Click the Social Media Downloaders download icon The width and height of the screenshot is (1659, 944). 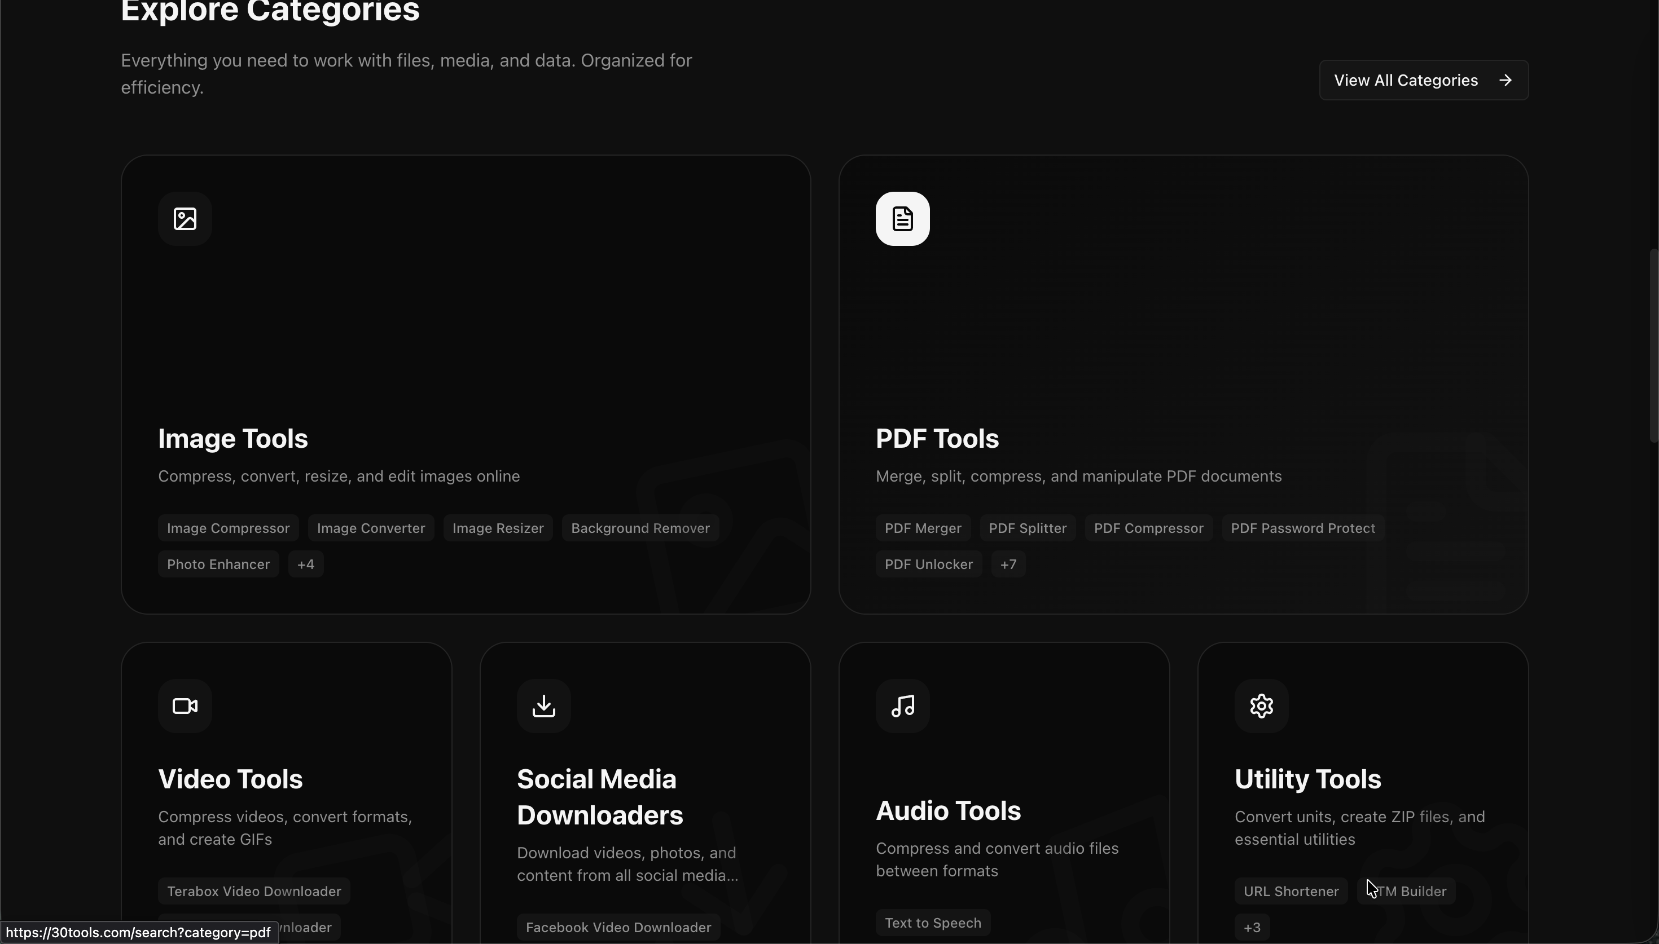544,706
